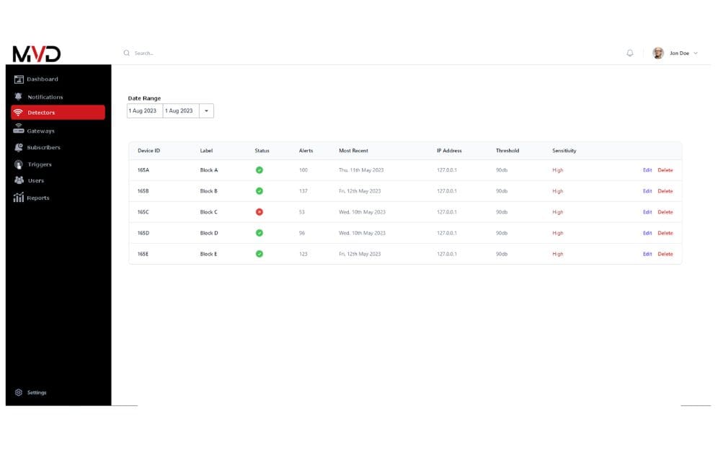718x466 pixels.
Task: Click Jon Doe profile avatar
Action: [x=657, y=53]
